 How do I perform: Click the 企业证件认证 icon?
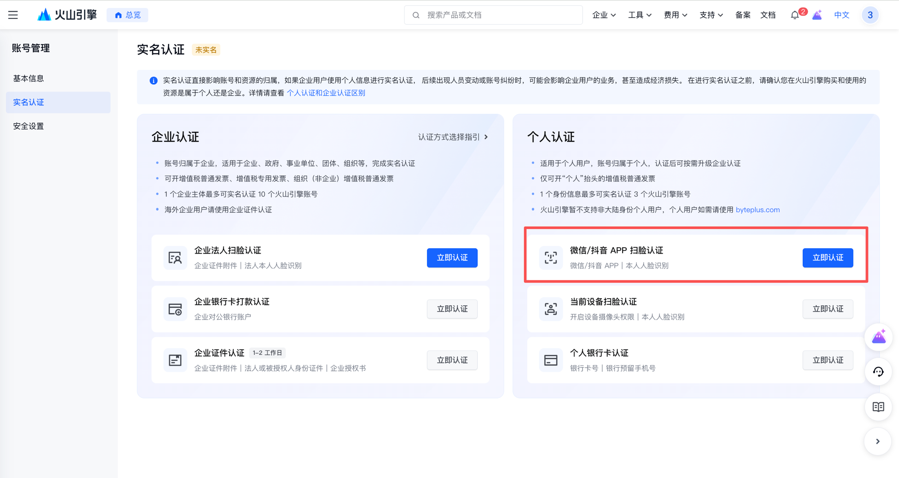175,360
